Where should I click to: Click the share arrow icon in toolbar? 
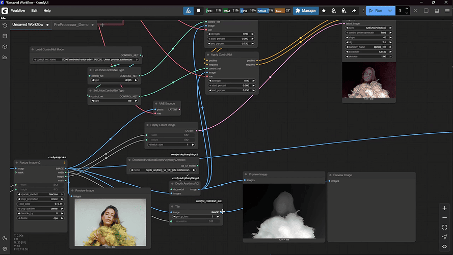(x=354, y=10)
